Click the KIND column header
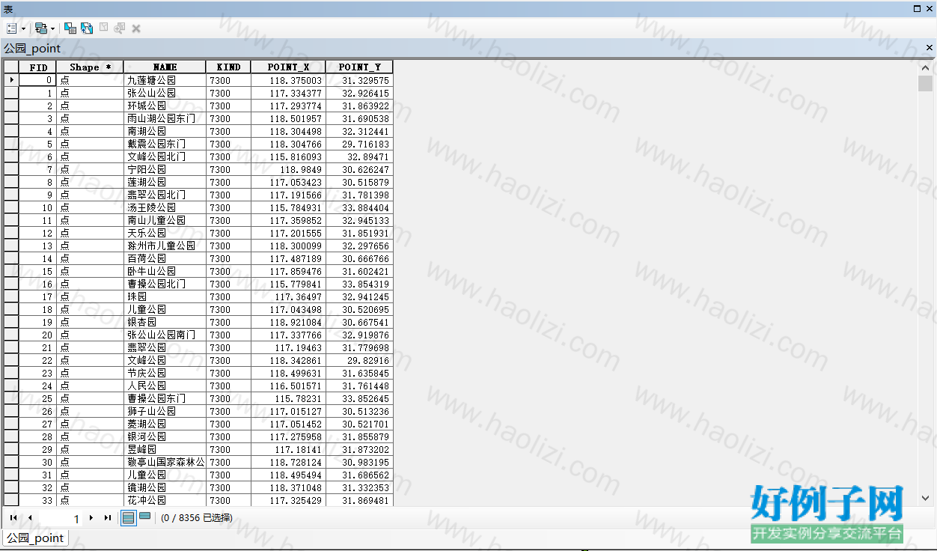This screenshot has height=551, width=937. (x=228, y=67)
